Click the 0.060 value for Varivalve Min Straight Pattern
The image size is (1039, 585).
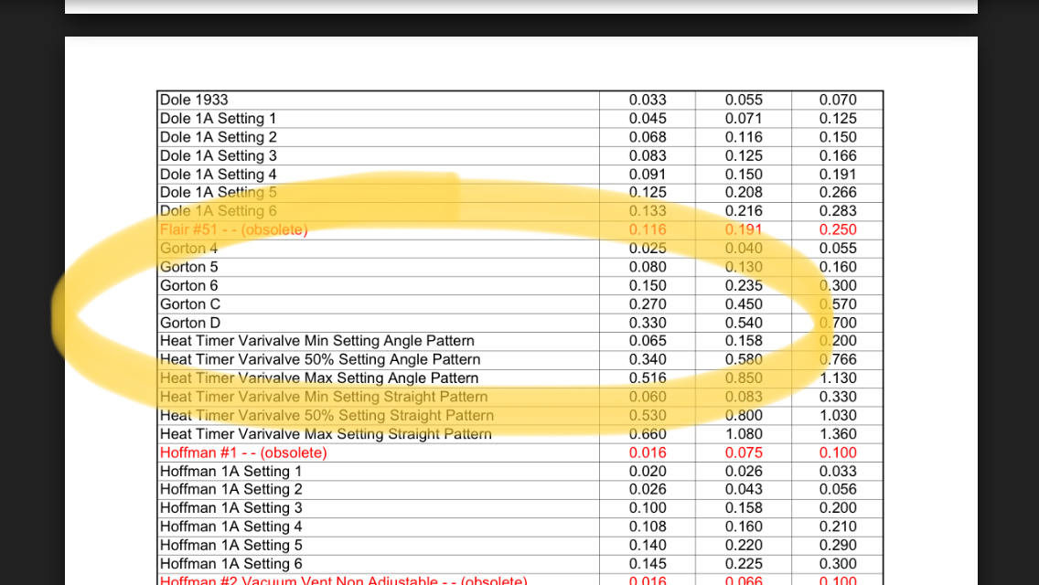[x=648, y=396]
